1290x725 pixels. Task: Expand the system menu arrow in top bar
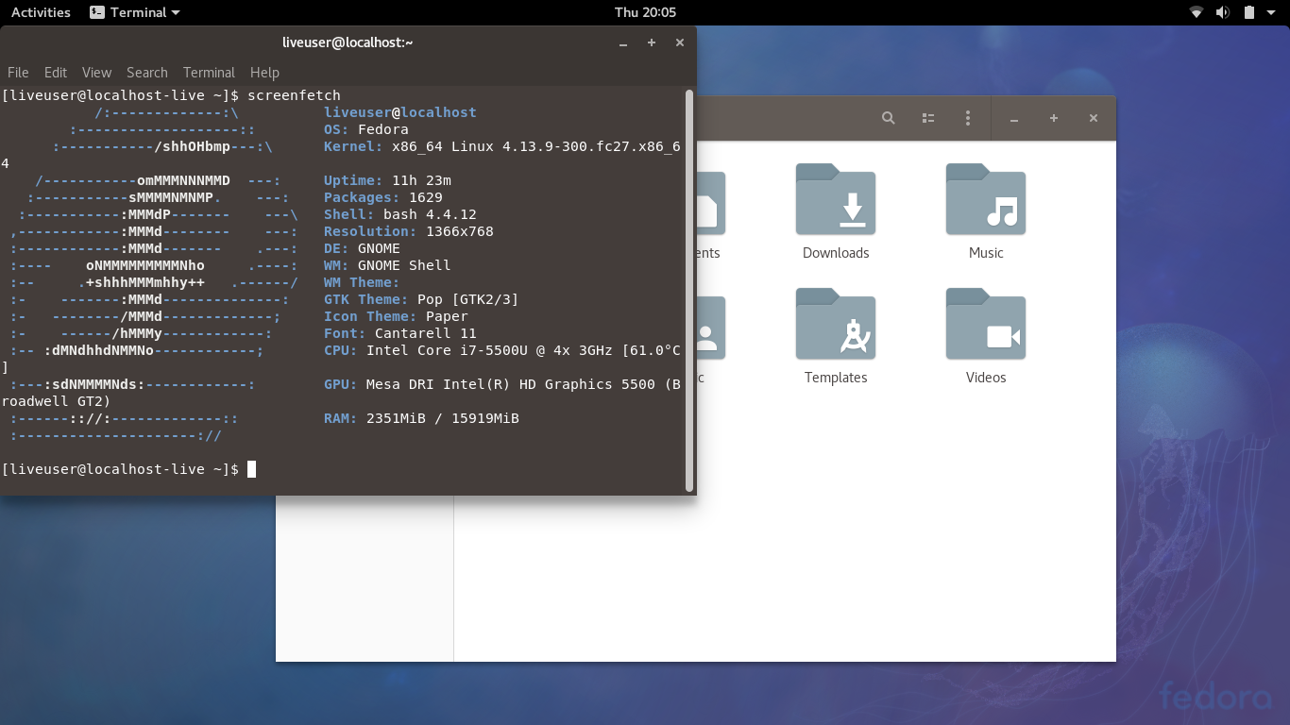pos(1269,12)
